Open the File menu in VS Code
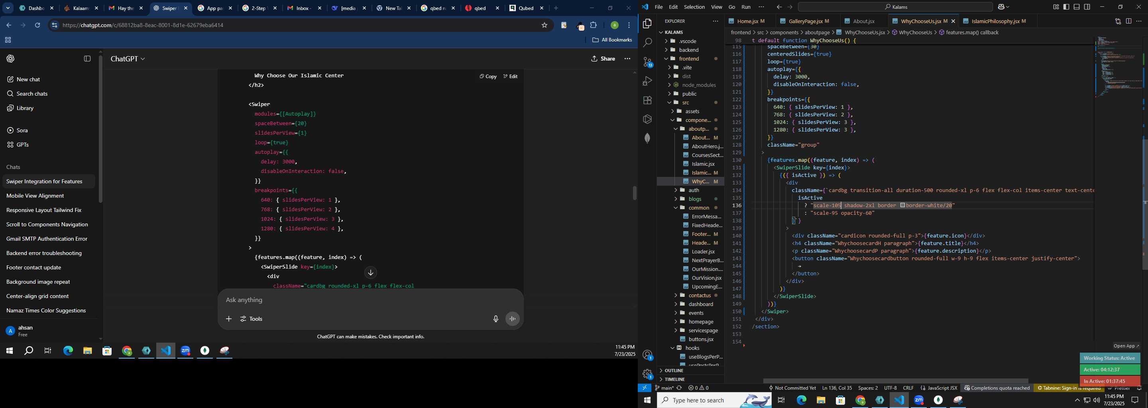This screenshot has width=1148, height=408. 658,7
